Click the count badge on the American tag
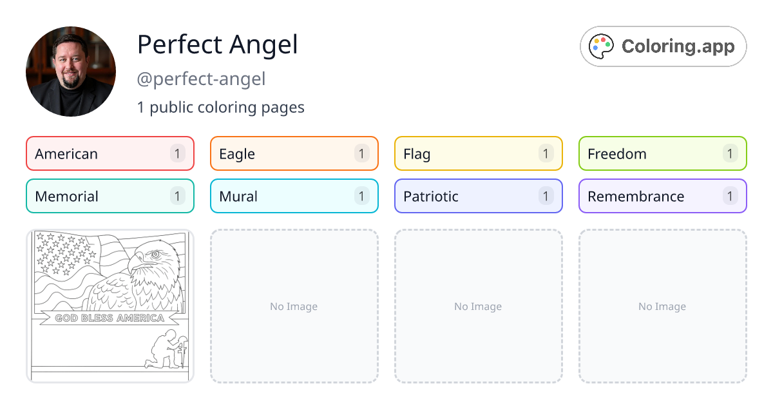The image size is (773, 406). pos(177,153)
